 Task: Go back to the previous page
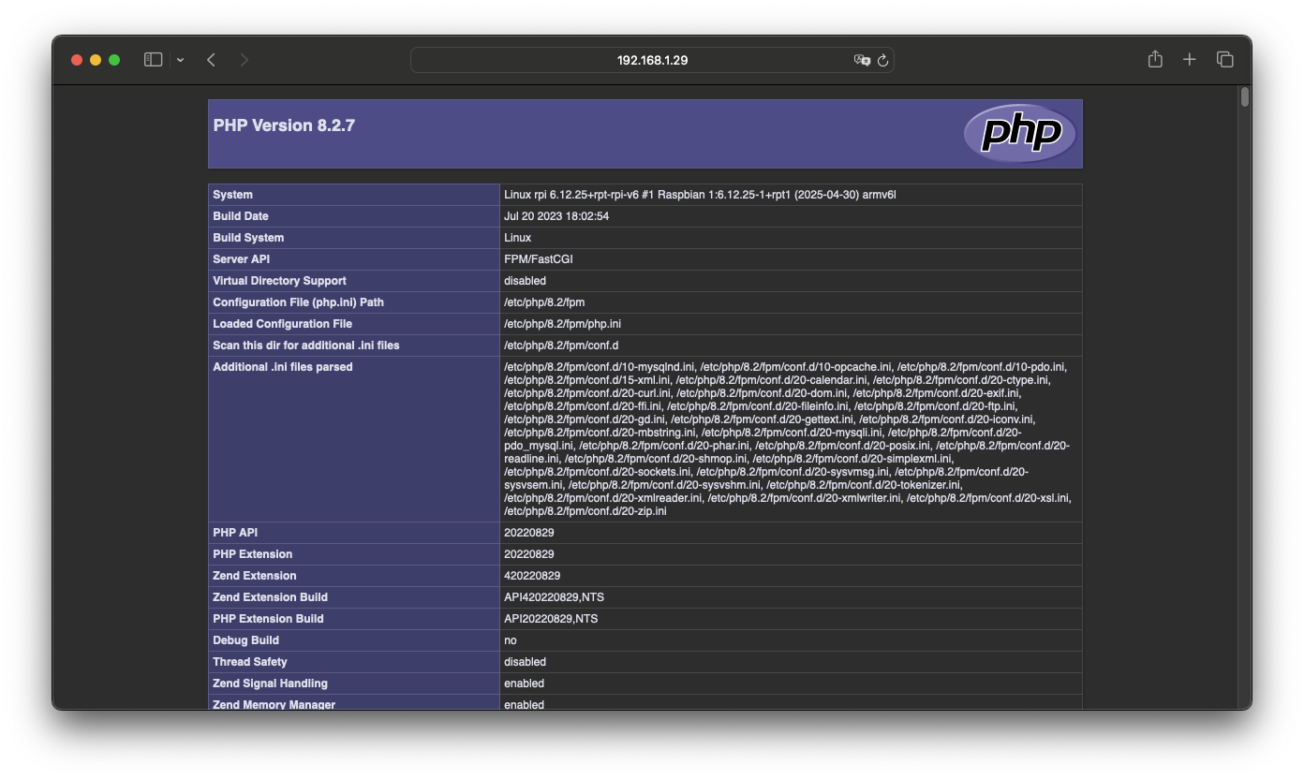(x=212, y=60)
